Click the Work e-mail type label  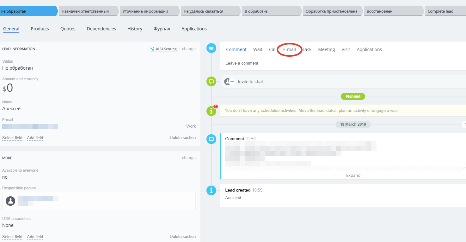coord(191,126)
